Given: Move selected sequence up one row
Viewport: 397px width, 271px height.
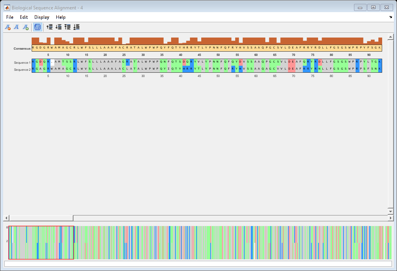Looking at the screenshot, I should point(49,27).
